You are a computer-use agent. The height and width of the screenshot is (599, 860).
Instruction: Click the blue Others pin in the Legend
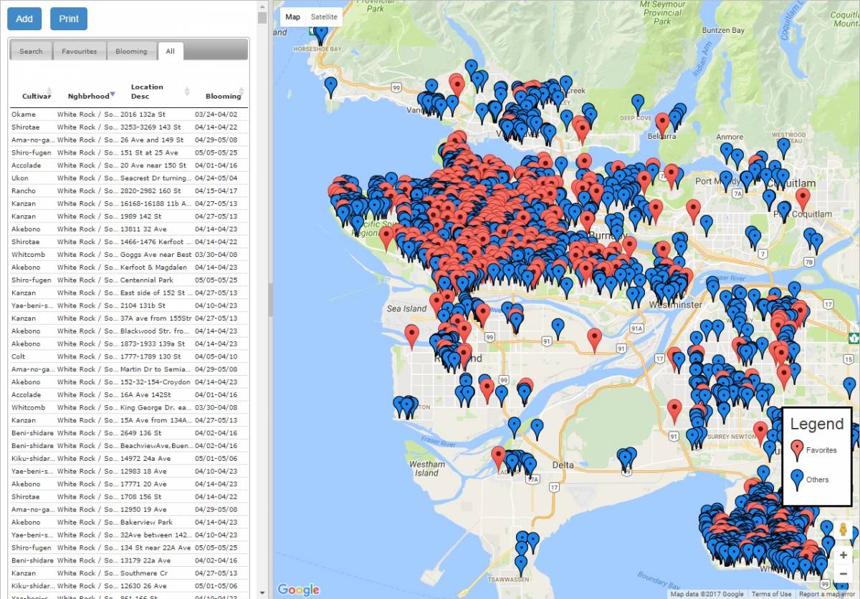pos(796,479)
